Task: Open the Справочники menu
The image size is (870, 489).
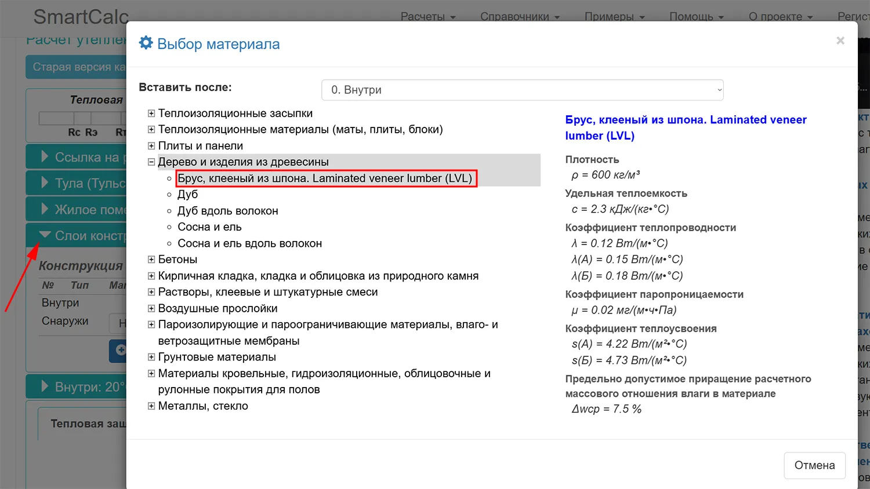Action: click(519, 16)
